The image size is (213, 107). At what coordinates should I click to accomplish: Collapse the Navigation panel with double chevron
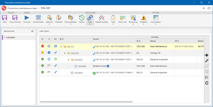[x=32, y=31]
